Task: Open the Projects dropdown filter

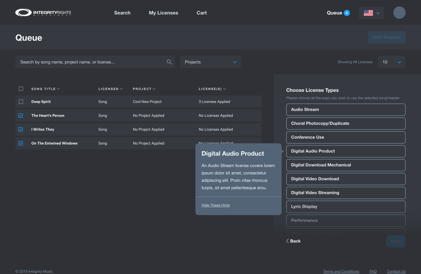Action: [210, 62]
